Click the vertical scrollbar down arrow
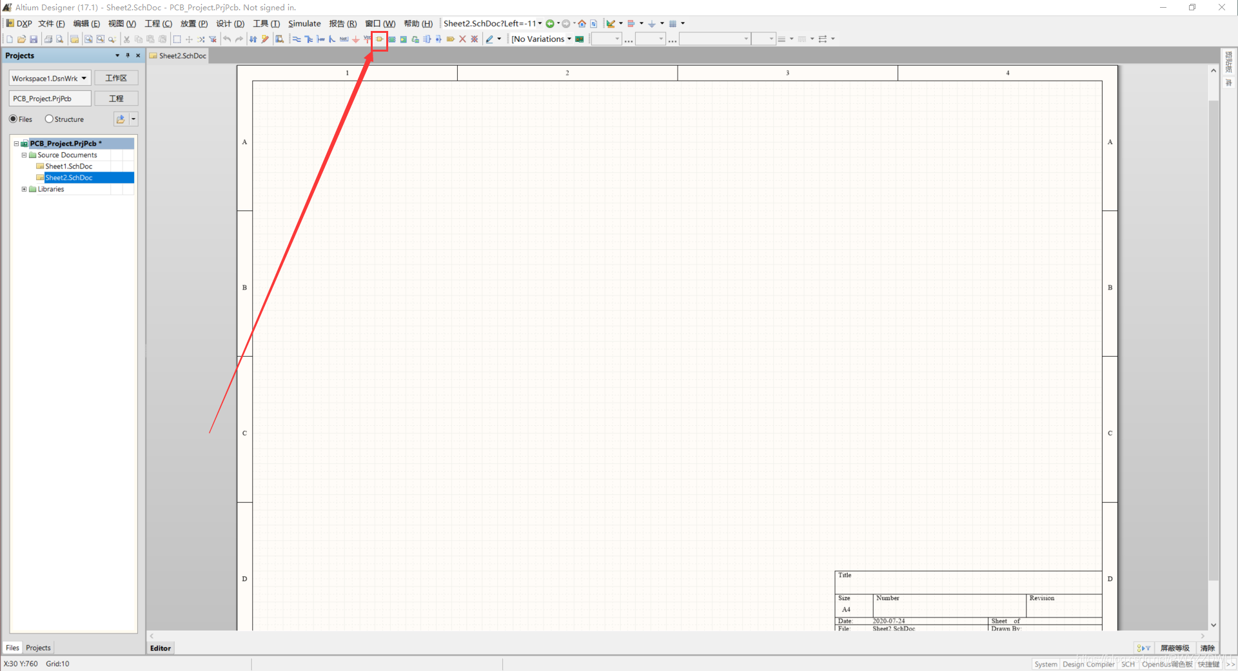1238x671 pixels. coord(1213,625)
